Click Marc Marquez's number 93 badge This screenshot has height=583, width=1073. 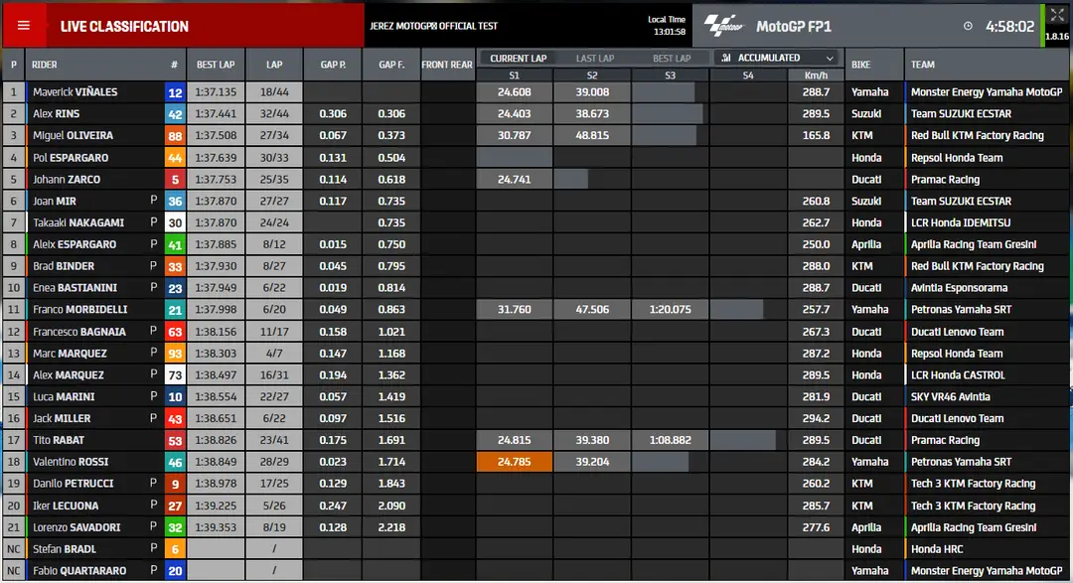[175, 354]
